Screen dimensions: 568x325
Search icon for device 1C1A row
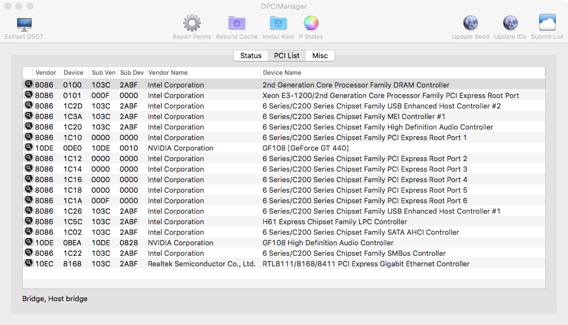coord(29,200)
